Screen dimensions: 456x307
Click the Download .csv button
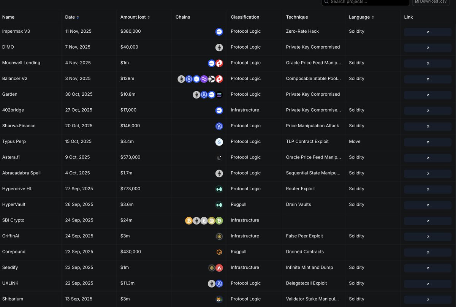pyautogui.click(x=431, y=2)
